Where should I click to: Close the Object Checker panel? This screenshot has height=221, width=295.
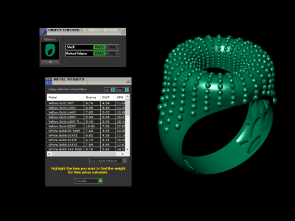point(123,31)
